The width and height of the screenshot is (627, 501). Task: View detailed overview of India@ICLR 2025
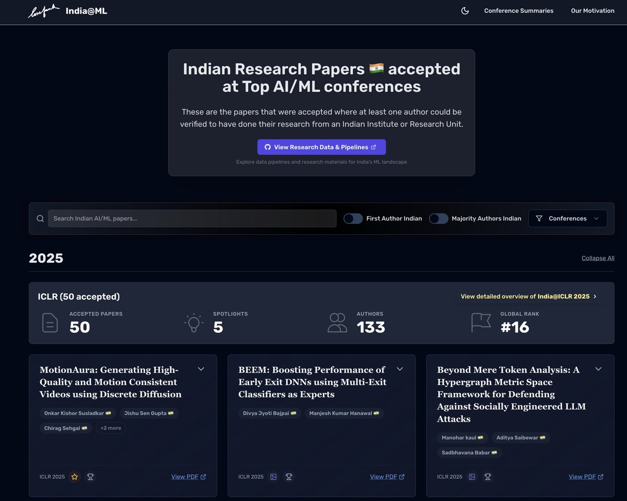pos(528,296)
